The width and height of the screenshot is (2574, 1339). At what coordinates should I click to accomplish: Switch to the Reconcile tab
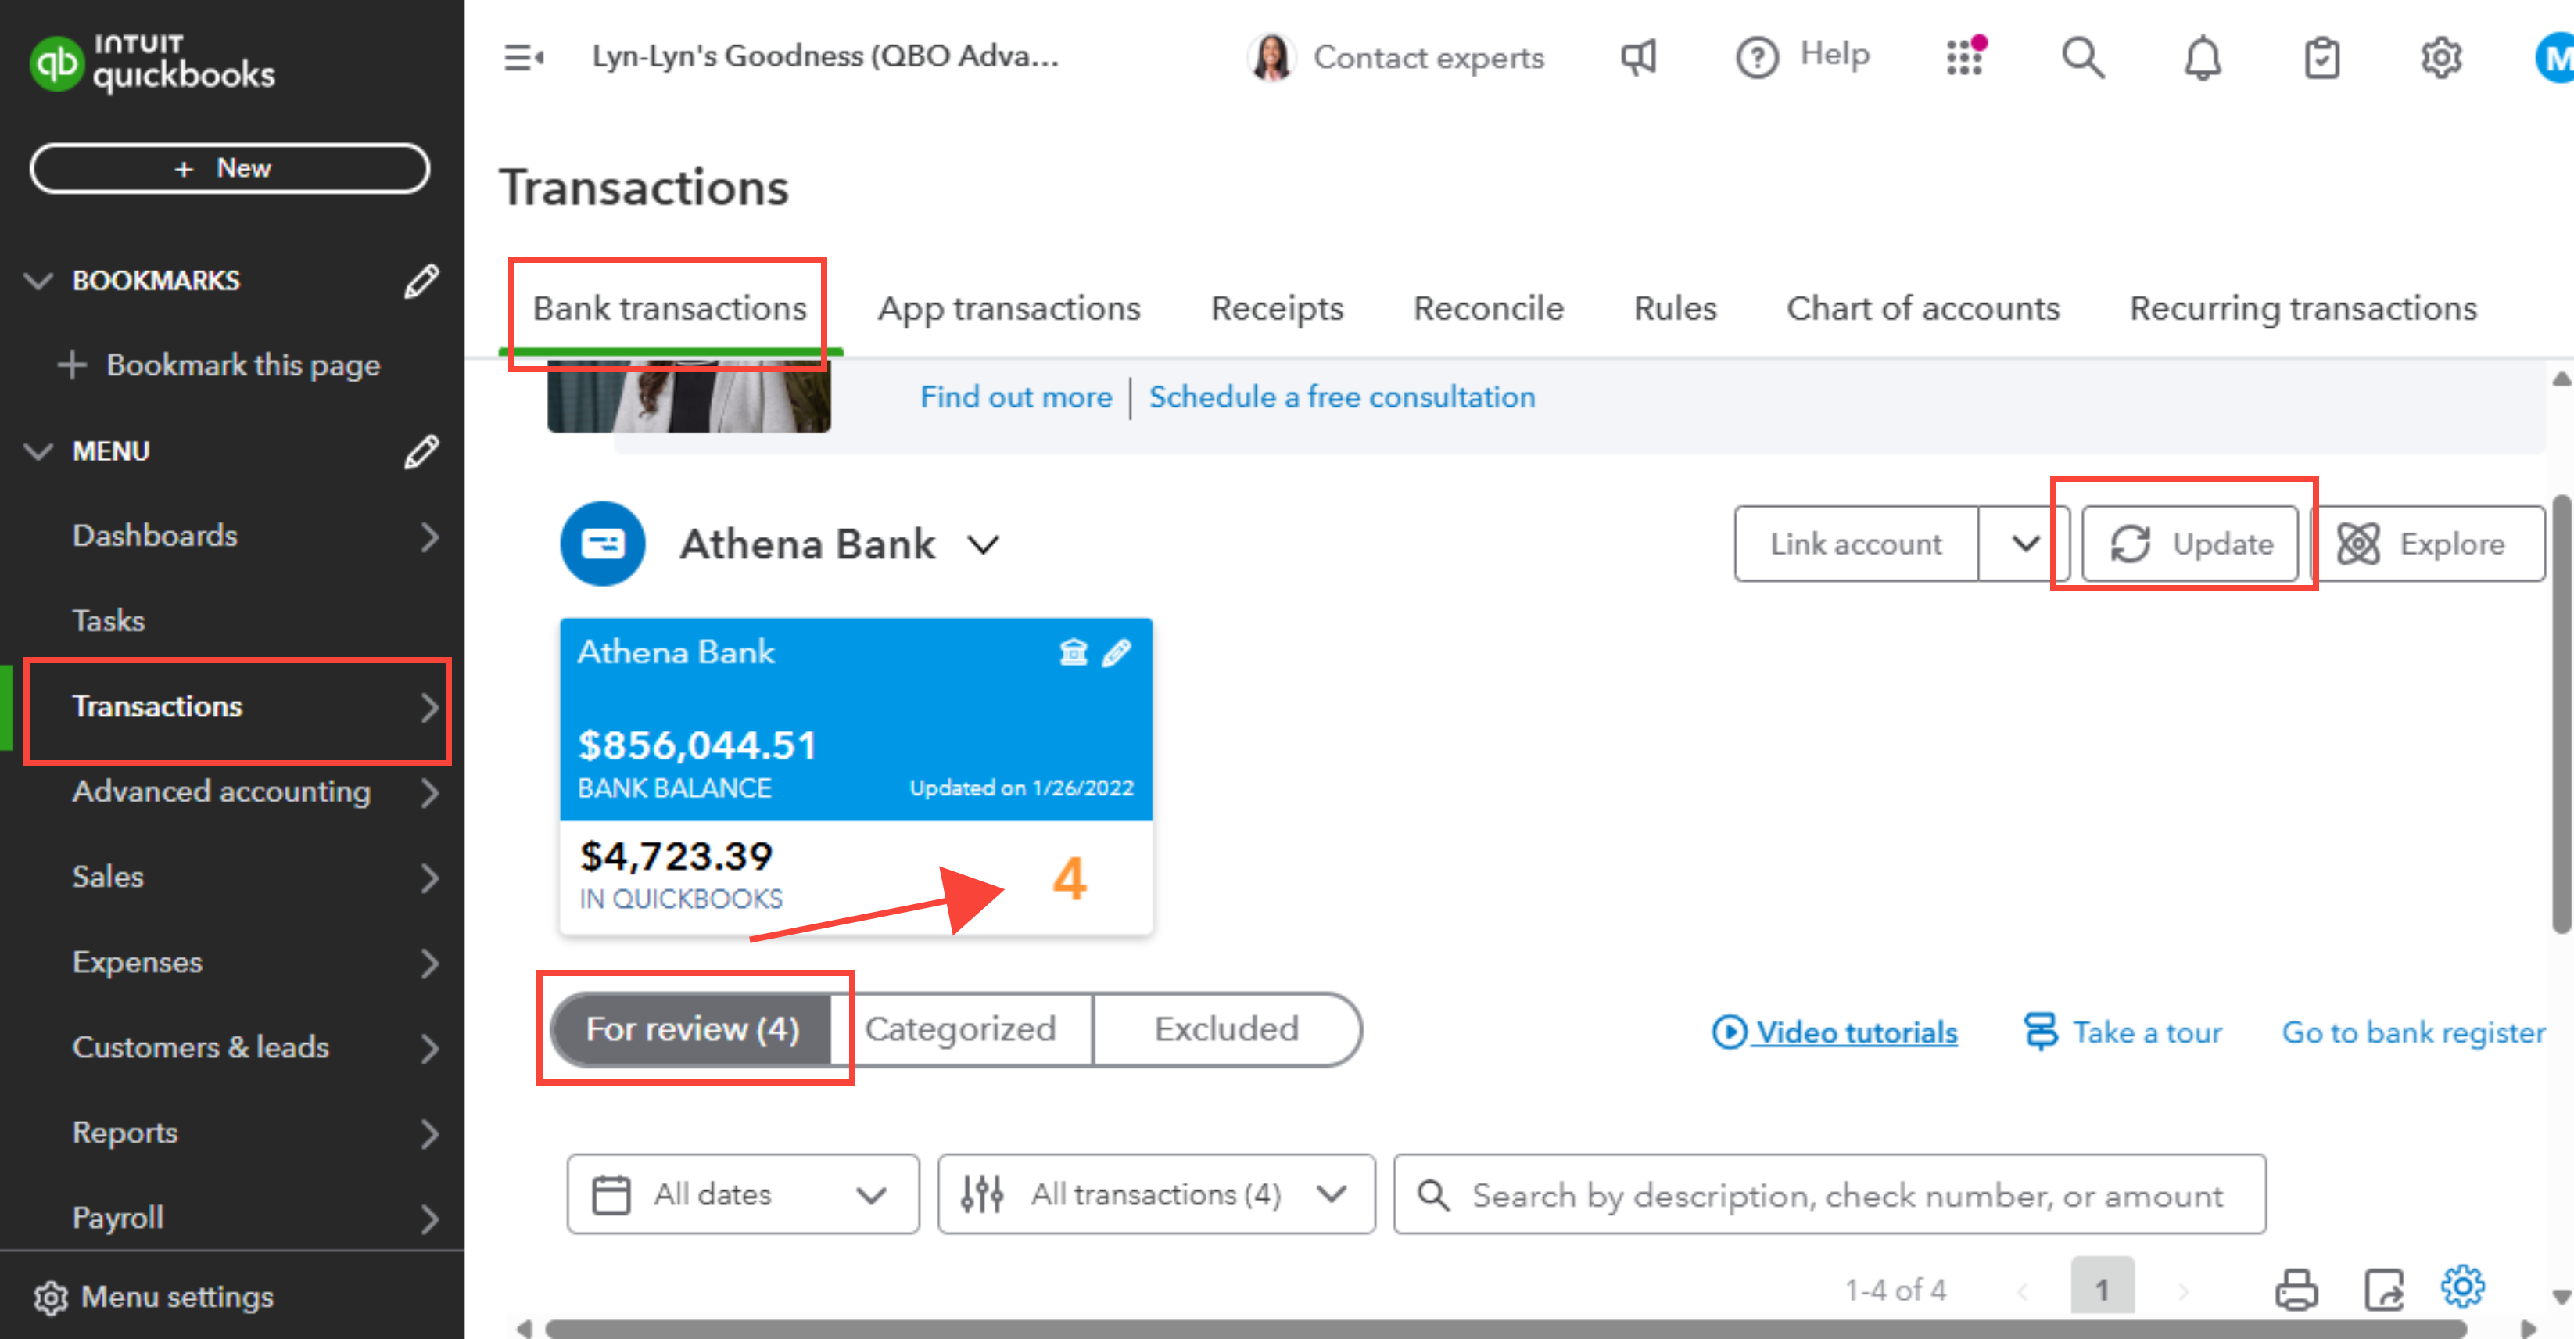pyautogui.click(x=1488, y=309)
